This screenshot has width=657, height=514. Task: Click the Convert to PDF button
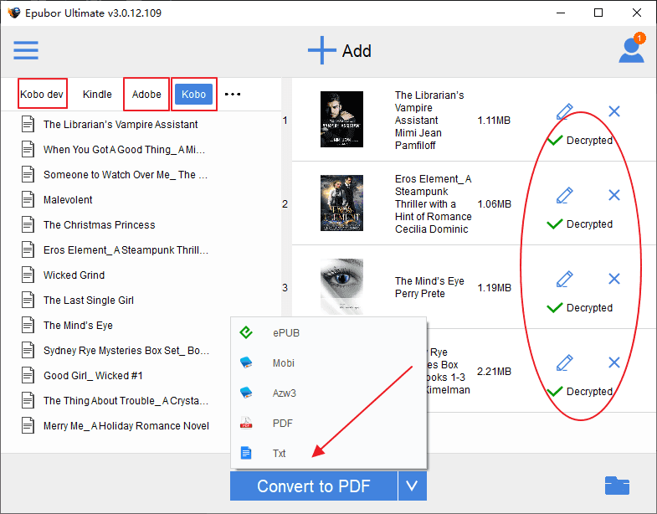click(x=313, y=486)
